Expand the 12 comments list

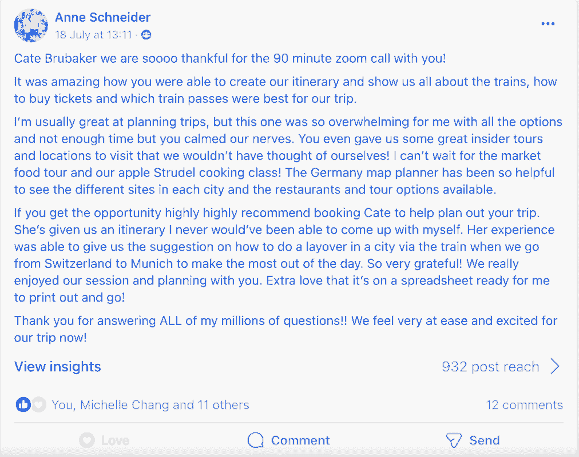coord(524,405)
